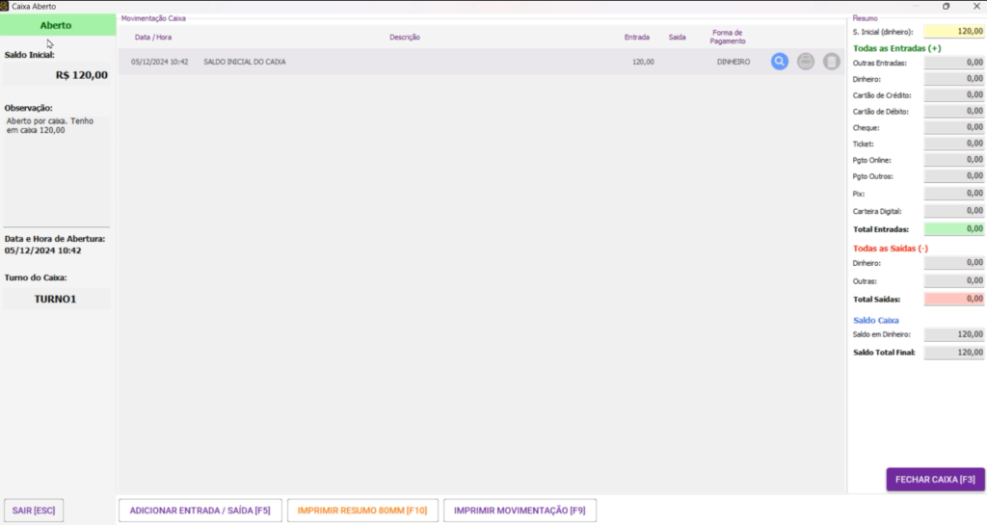
Task: Click the green Total Entradas field
Action: coord(954,229)
